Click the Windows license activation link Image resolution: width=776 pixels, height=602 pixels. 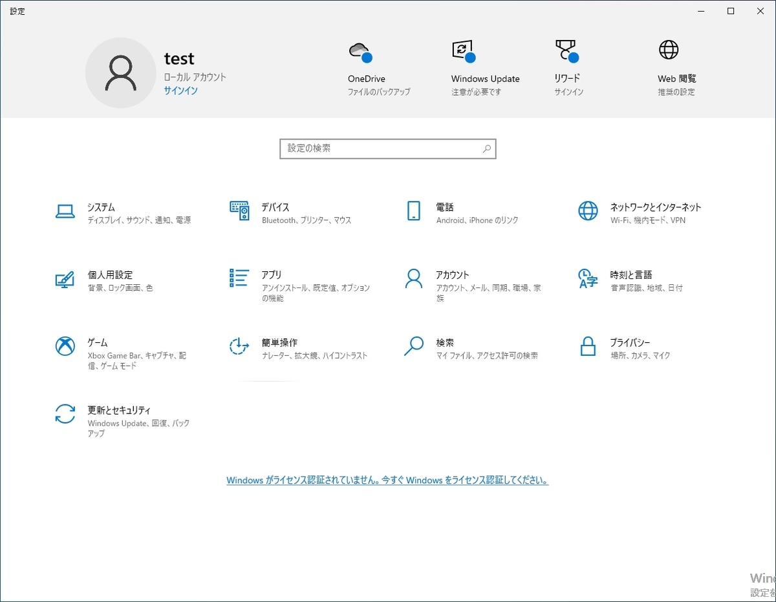[387, 481]
